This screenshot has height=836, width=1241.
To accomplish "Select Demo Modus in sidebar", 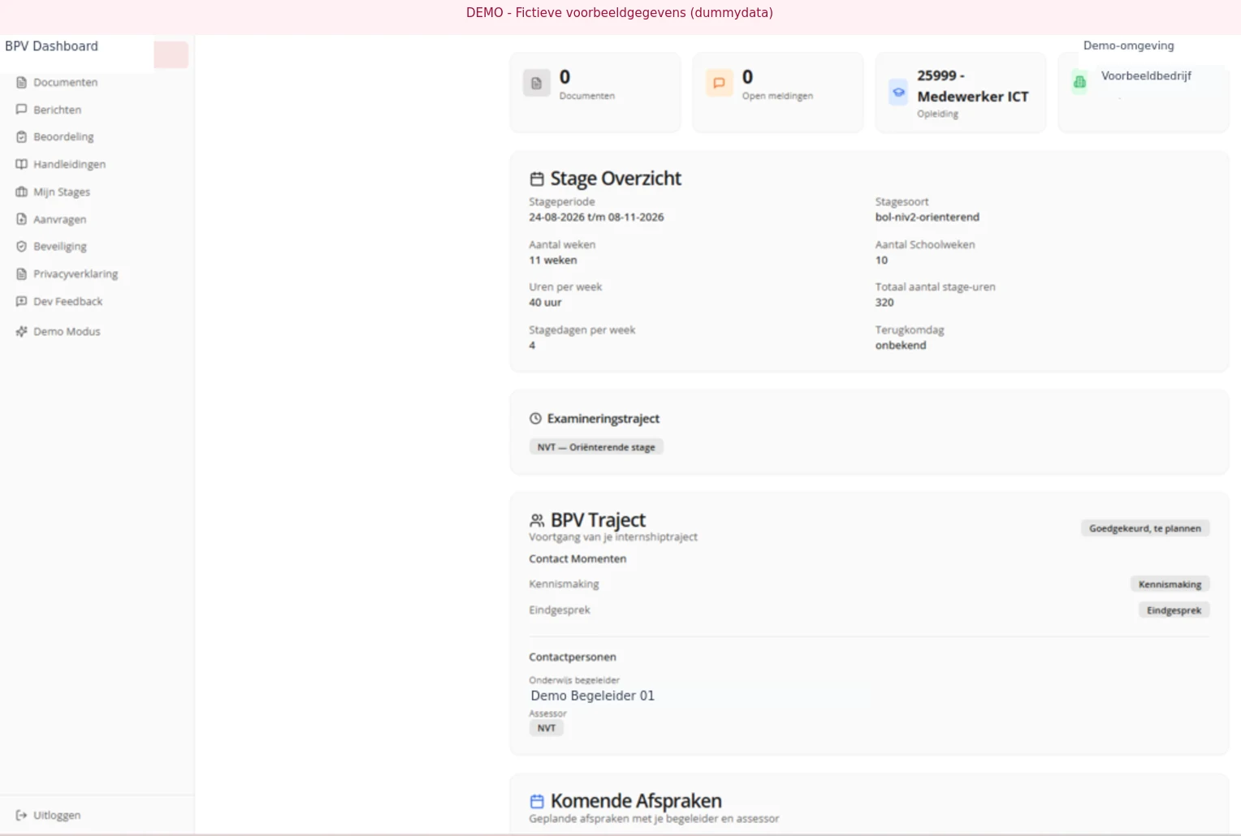I will point(67,331).
